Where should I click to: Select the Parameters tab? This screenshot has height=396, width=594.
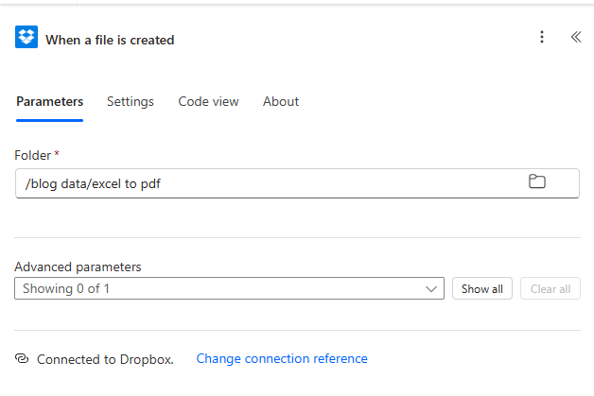pyautogui.click(x=49, y=102)
